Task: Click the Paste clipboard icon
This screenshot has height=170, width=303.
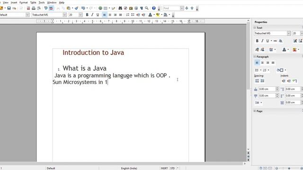Action: pos(68,8)
